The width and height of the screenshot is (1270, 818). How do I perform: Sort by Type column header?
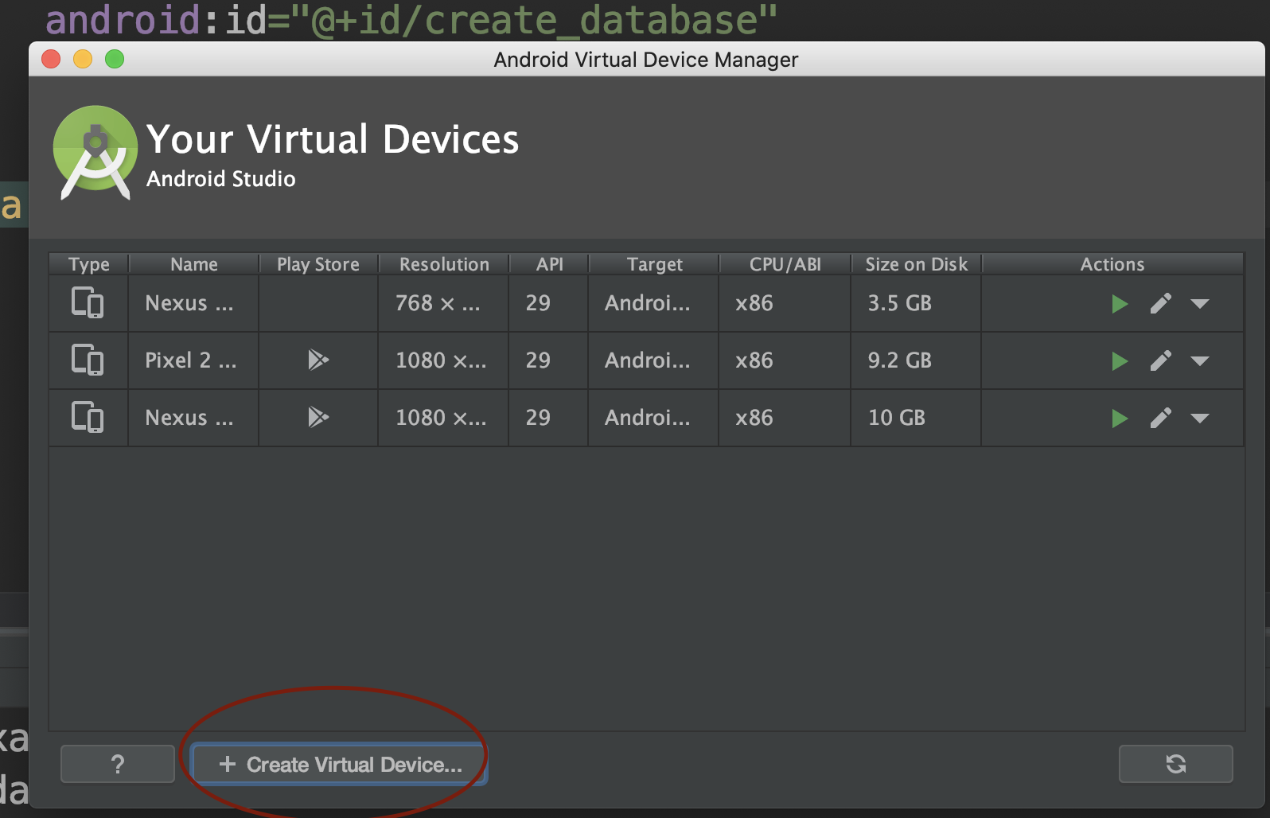pos(89,264)
